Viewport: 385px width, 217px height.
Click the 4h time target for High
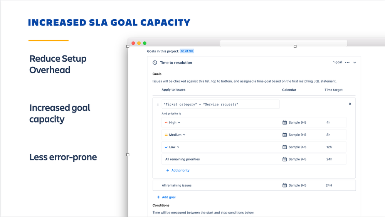[x=328, y=123]
